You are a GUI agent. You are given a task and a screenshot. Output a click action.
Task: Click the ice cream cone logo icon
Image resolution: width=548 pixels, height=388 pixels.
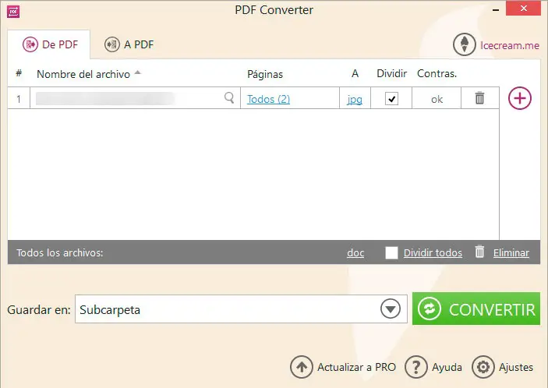pyautogui.click(x=464, y=44)
